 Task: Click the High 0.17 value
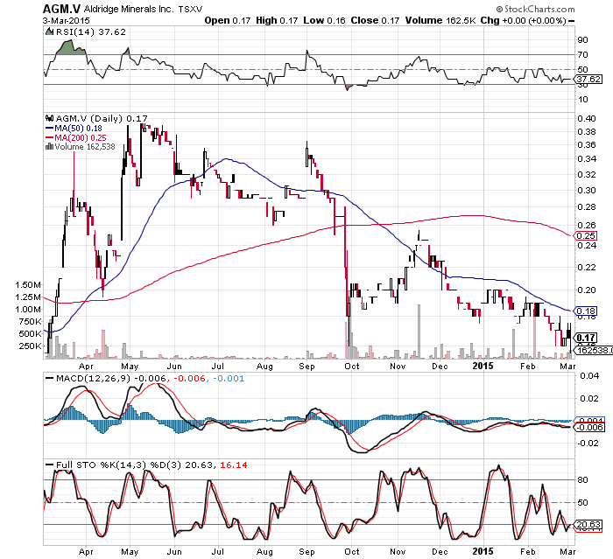(277, 21)
